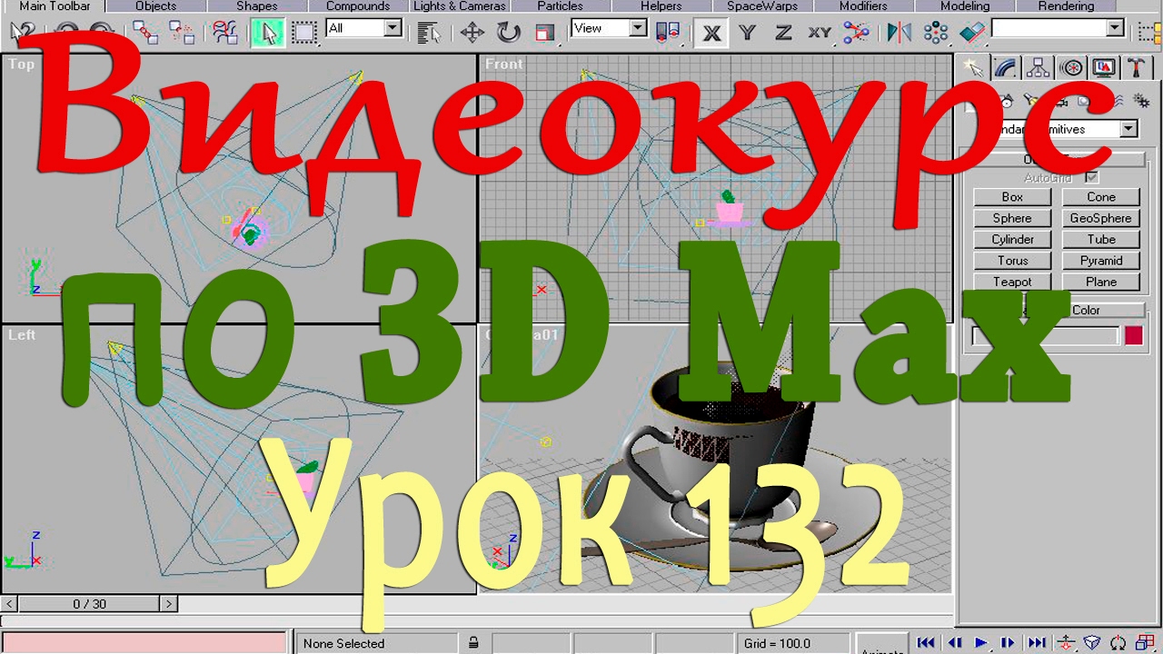Click the Tube primitive button
1163x654 pixels.
1100,240
